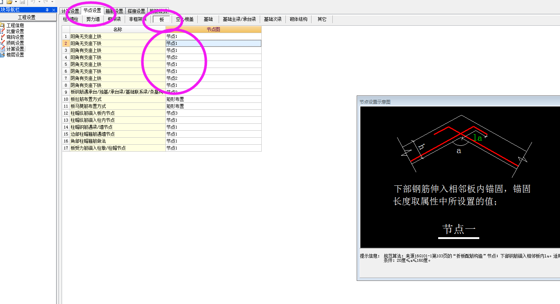Screen dimensions: 560x304
Task: Click the icon beside 楼层设置
Action: [x=3, y=55]
